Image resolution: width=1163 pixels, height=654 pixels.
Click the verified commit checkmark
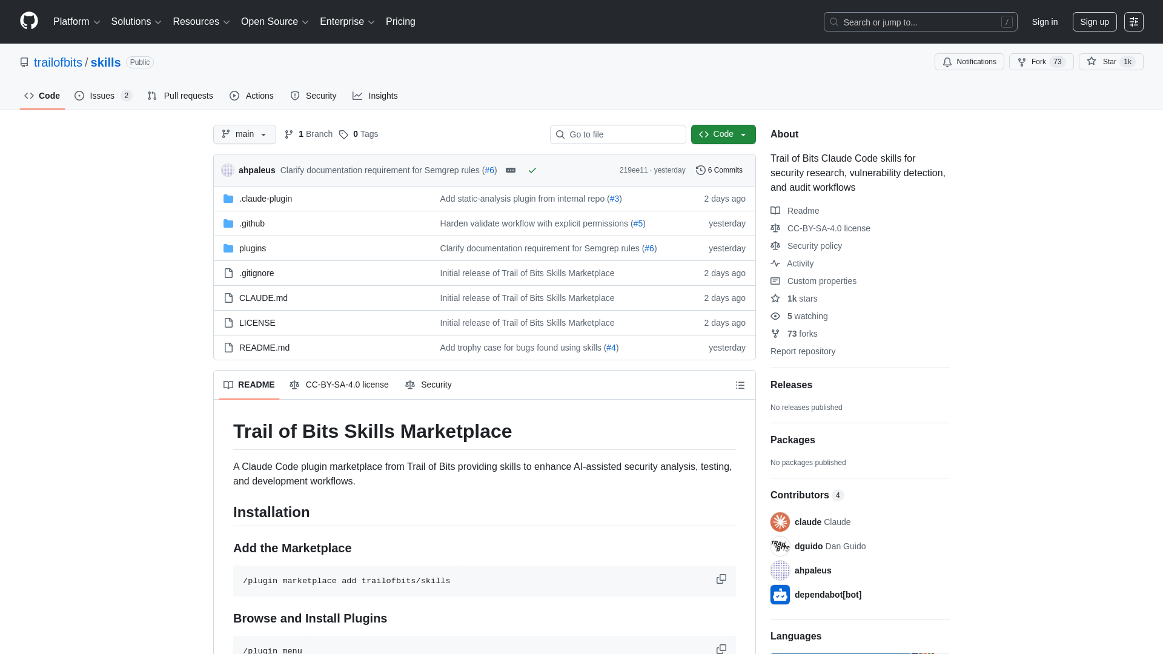[x=532, y=170]
